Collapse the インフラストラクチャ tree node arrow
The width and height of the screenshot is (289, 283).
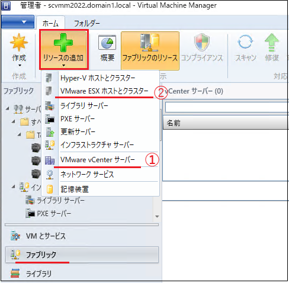click(14, 186)
